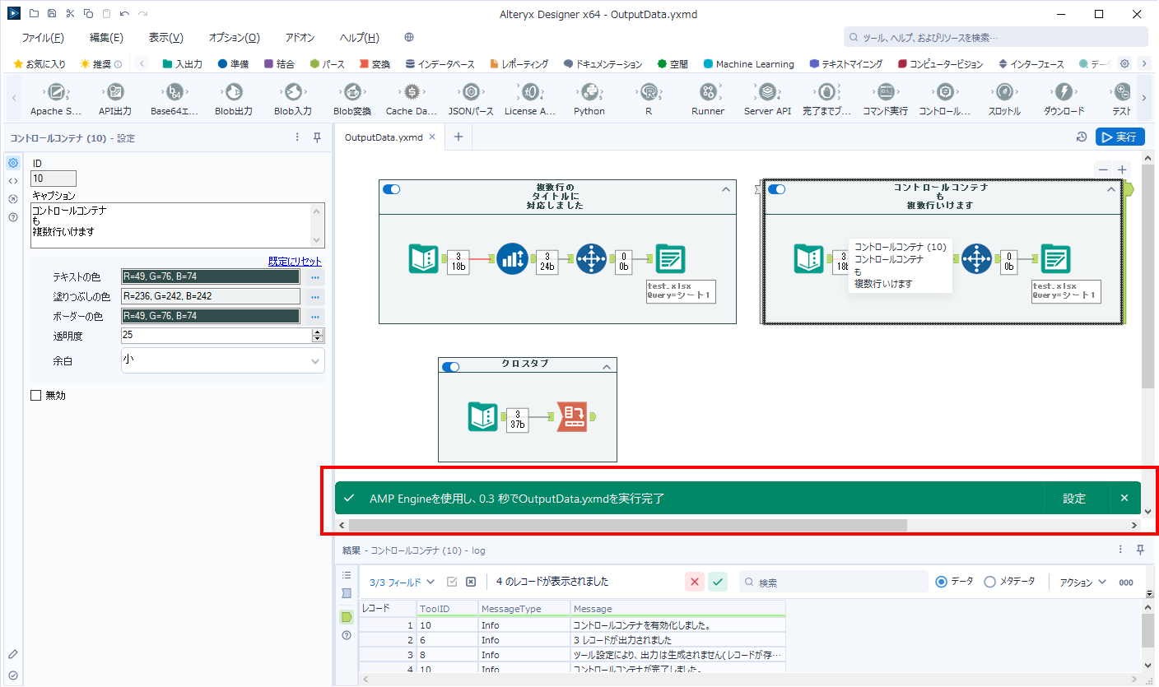Click the undo arrow icon
1159x687 pixels.
[124, 14]
